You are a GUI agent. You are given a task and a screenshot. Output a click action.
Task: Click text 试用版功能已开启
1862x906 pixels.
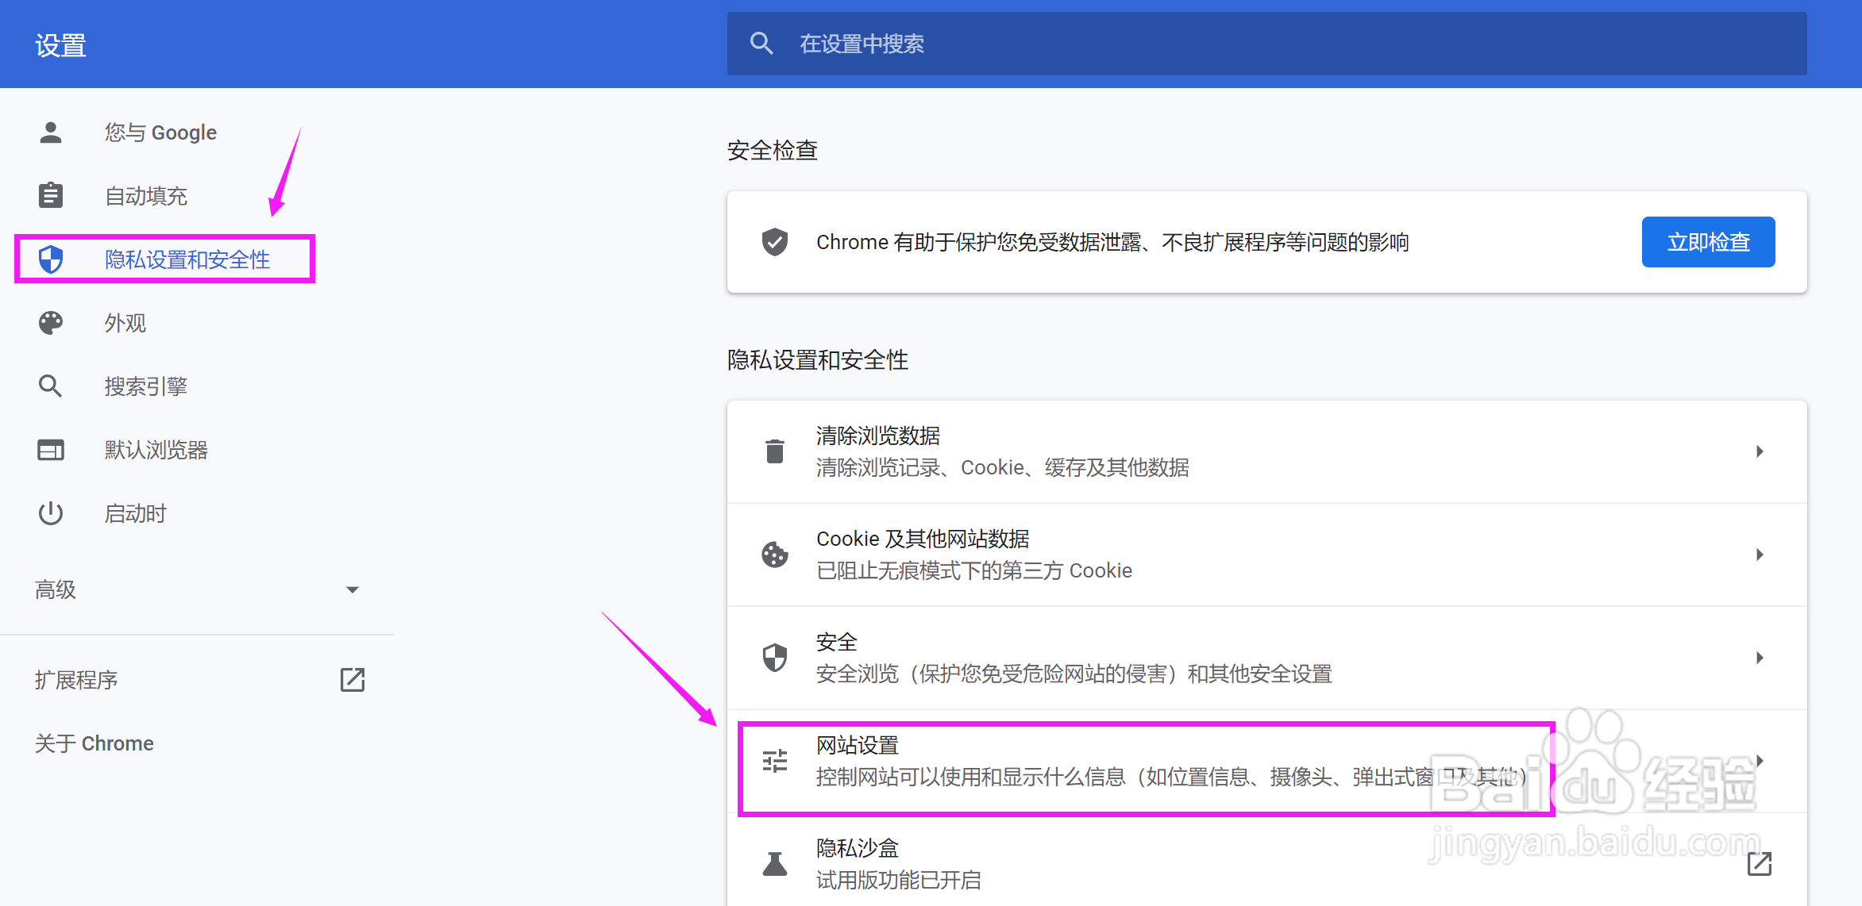click(x=899, y=880)
